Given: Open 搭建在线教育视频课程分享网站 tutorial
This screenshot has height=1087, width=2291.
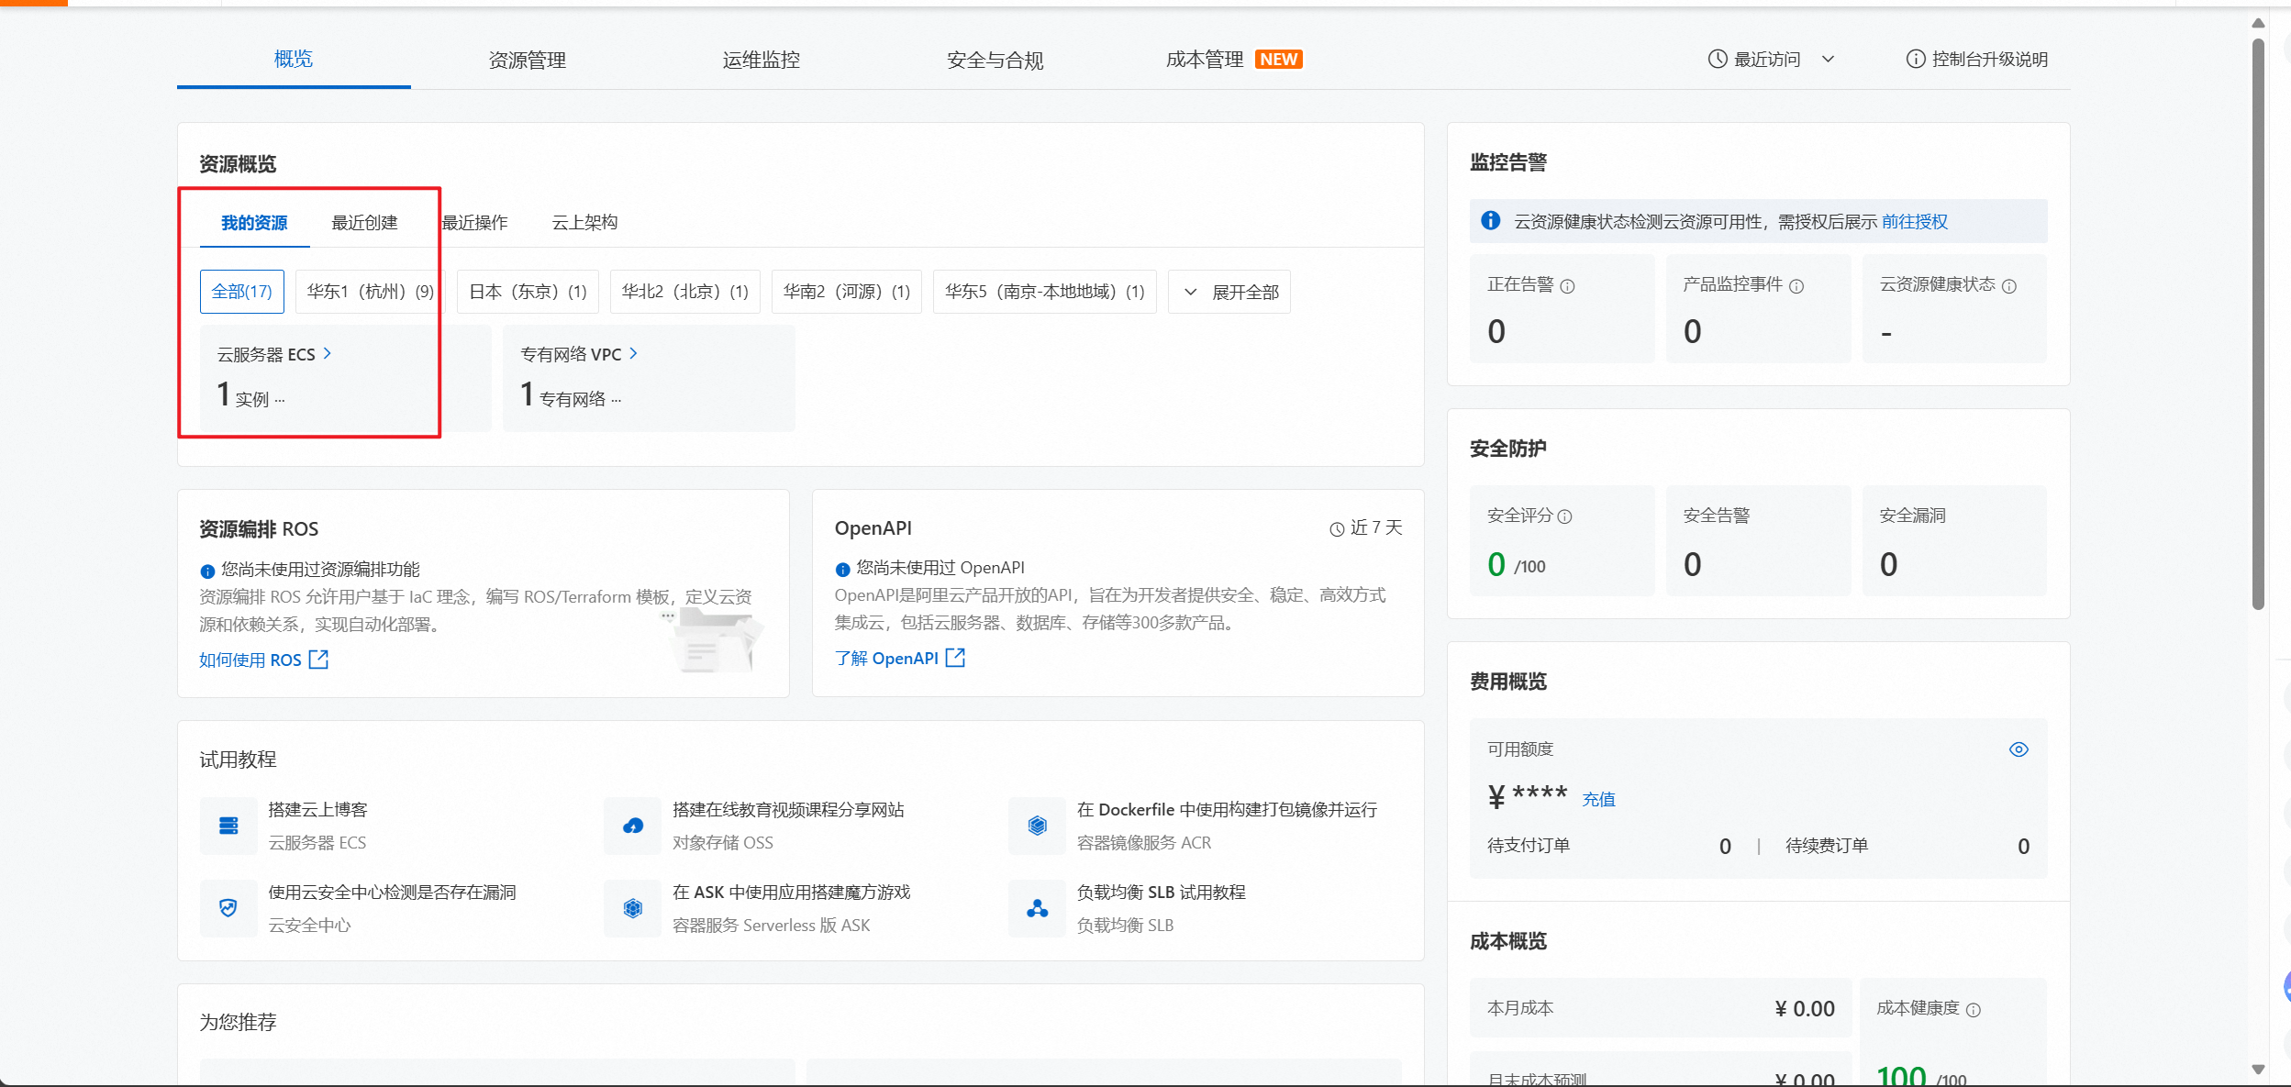Looking at the screenshot, I should (788, 810).
